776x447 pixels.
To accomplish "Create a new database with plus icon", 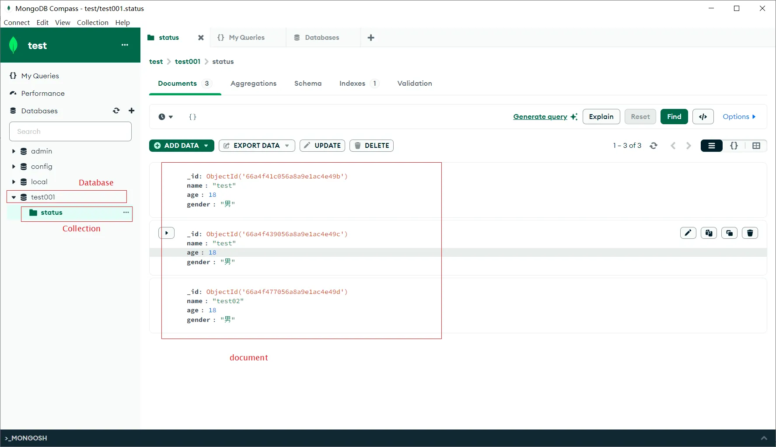I will (131, 111).
